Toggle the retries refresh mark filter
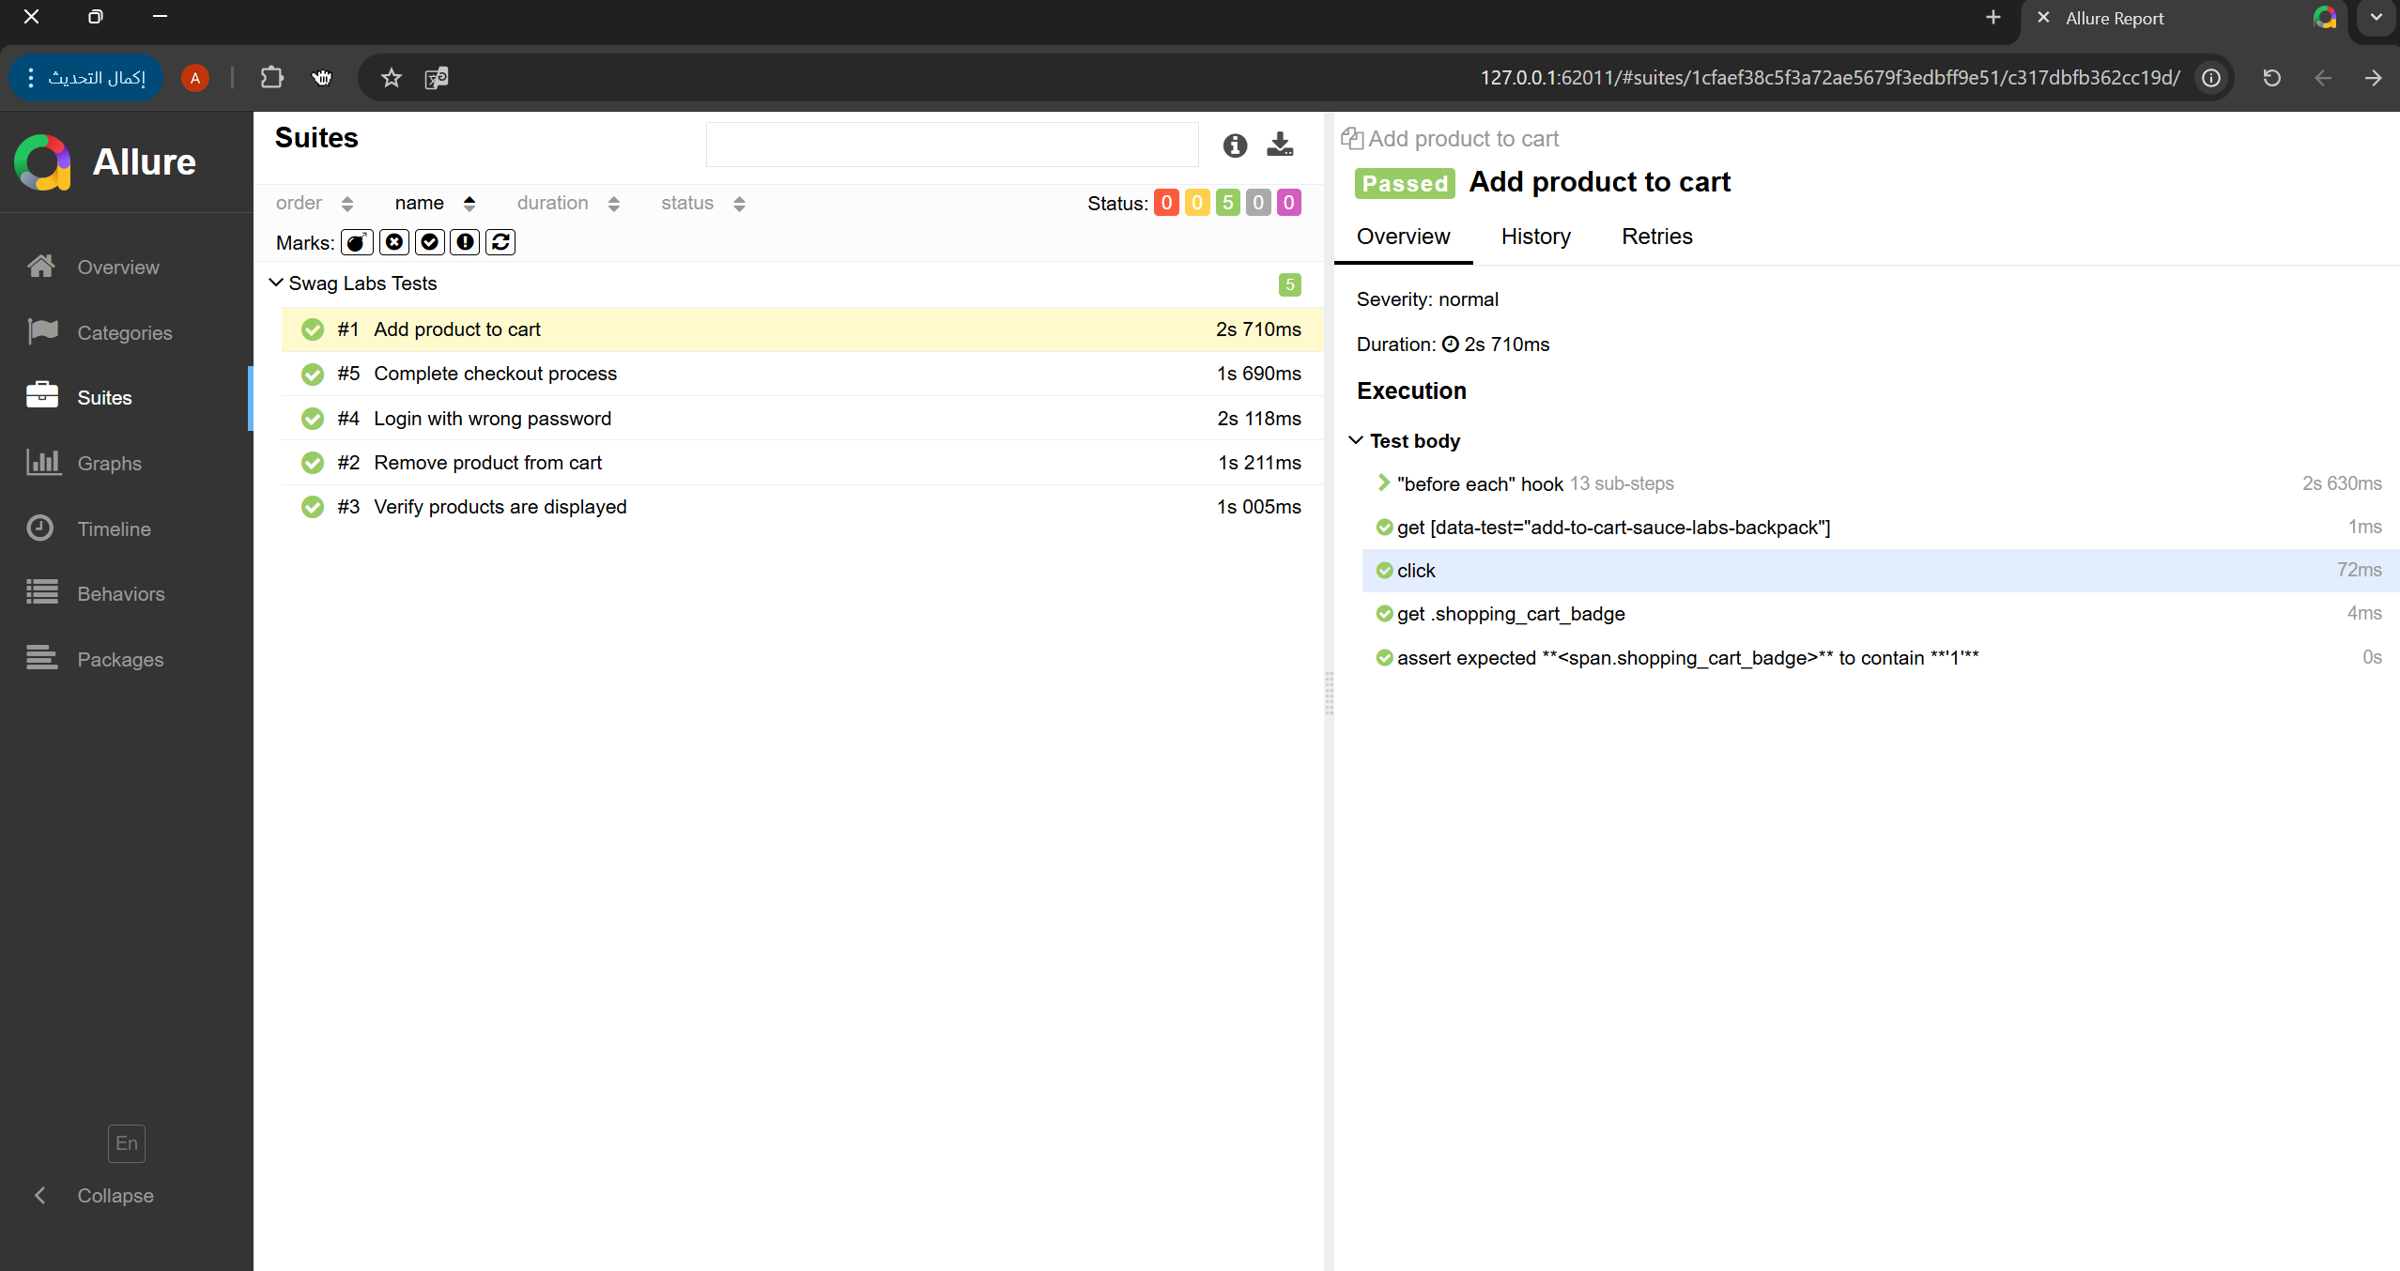This screenshot has height=1271, width=2400. [500, 242]
